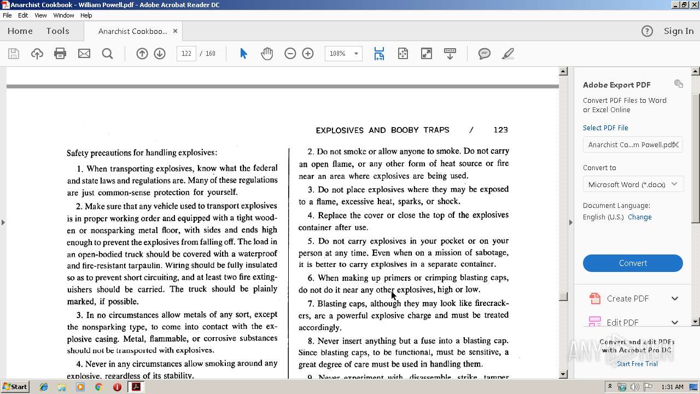
Task: Switch to the Tools tab
Action: tap(57, 31)
